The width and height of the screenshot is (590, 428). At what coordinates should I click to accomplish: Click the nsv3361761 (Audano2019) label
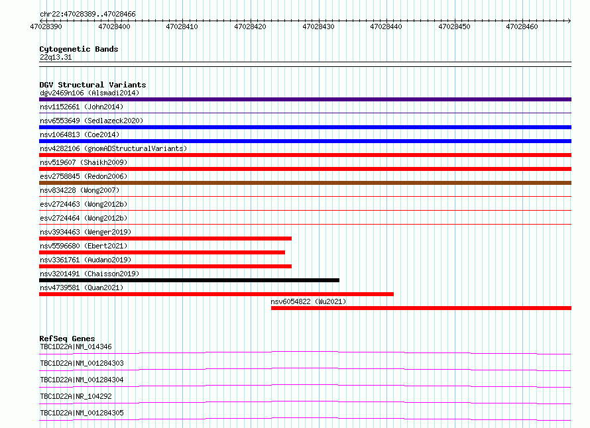click(86, 260)
